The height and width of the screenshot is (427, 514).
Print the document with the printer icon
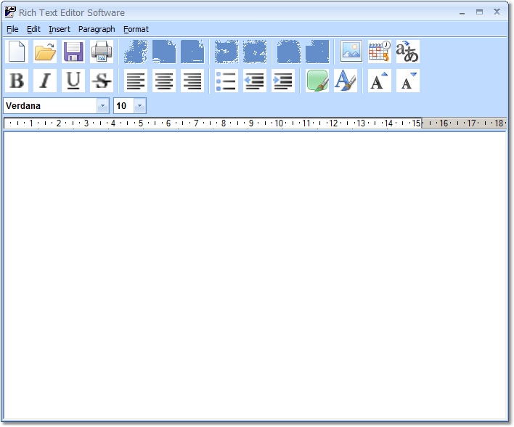(x=102, y=52)
